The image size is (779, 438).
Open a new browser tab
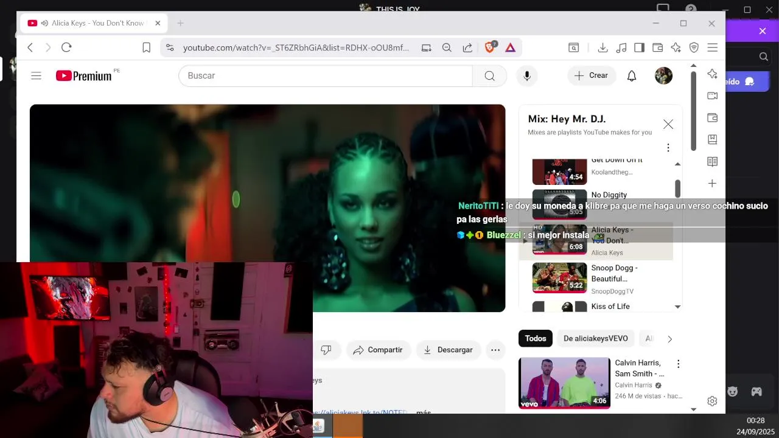pos(180,23)
